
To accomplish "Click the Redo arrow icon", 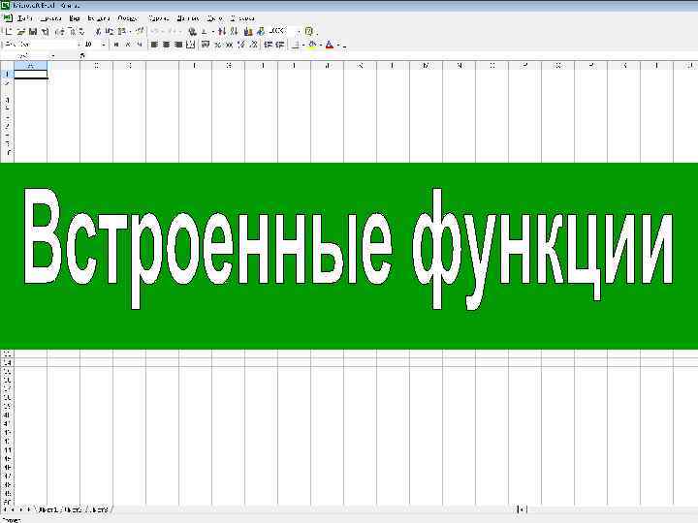I will 172,31.
